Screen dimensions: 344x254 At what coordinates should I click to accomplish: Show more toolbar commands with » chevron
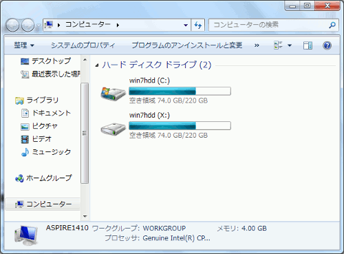(257, 45)
